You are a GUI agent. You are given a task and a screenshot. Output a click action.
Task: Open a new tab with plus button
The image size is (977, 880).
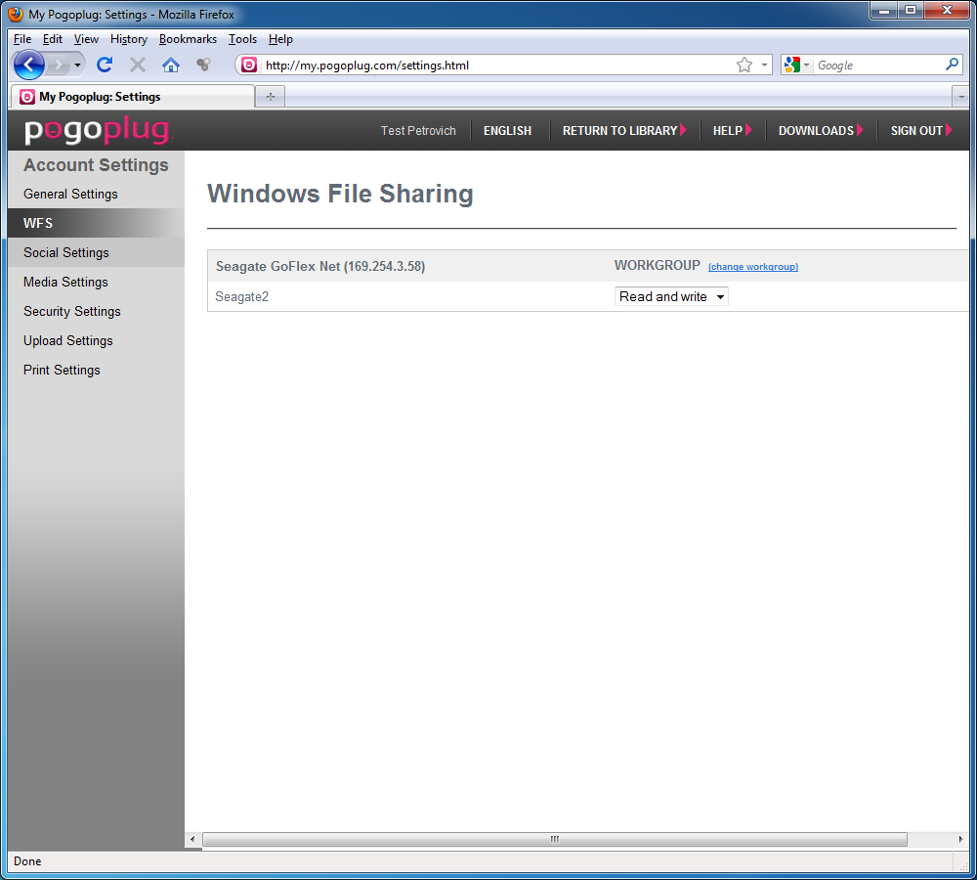[271, 97]
